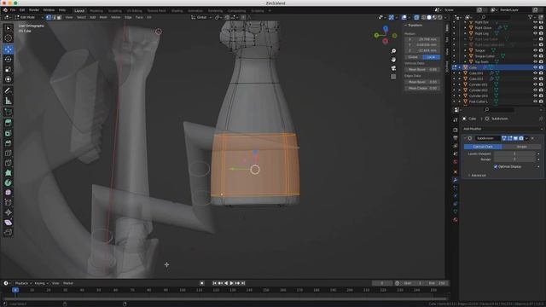Select the Annotate pencil tool

click(x=8, y=91)
